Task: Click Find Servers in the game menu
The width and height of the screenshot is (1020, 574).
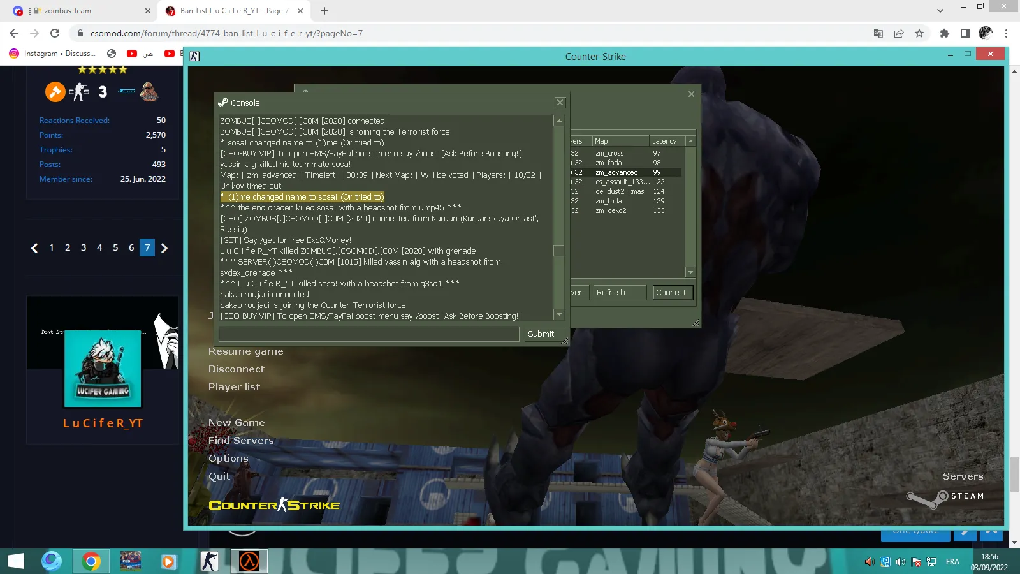Action: [x=241, y=441]
